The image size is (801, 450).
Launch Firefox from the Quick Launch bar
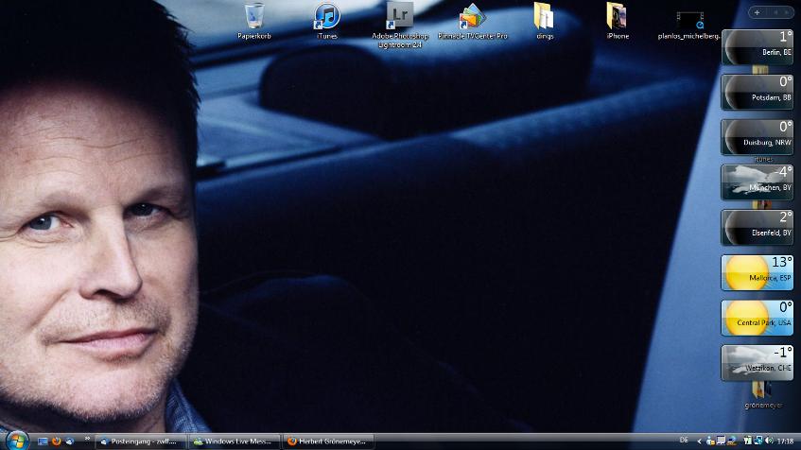(57, 441)
